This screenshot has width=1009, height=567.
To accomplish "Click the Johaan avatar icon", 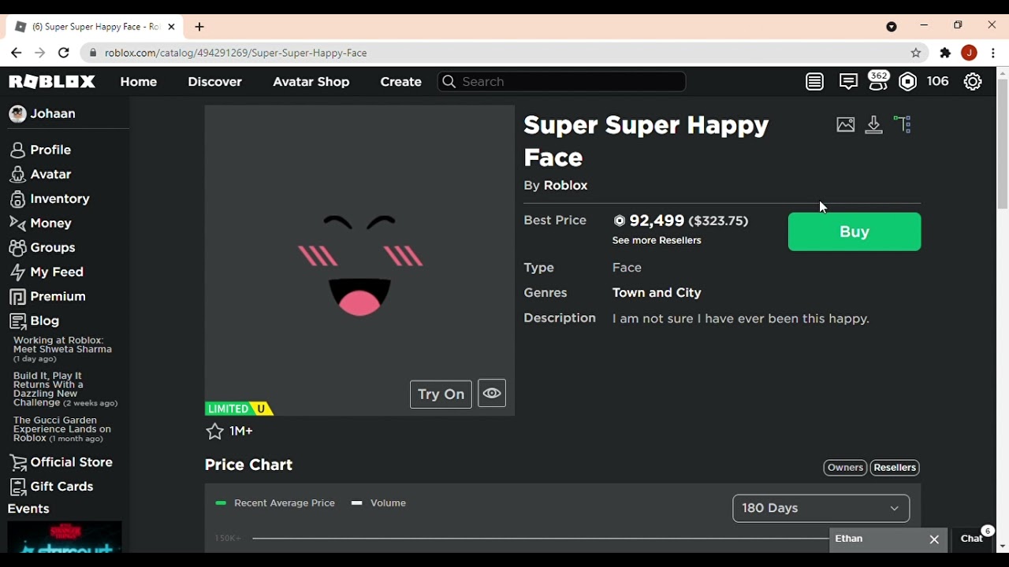I will point(17,114).
